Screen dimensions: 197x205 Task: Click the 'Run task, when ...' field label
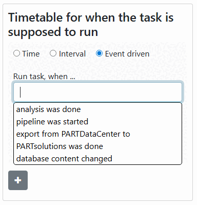click(44, 77)
